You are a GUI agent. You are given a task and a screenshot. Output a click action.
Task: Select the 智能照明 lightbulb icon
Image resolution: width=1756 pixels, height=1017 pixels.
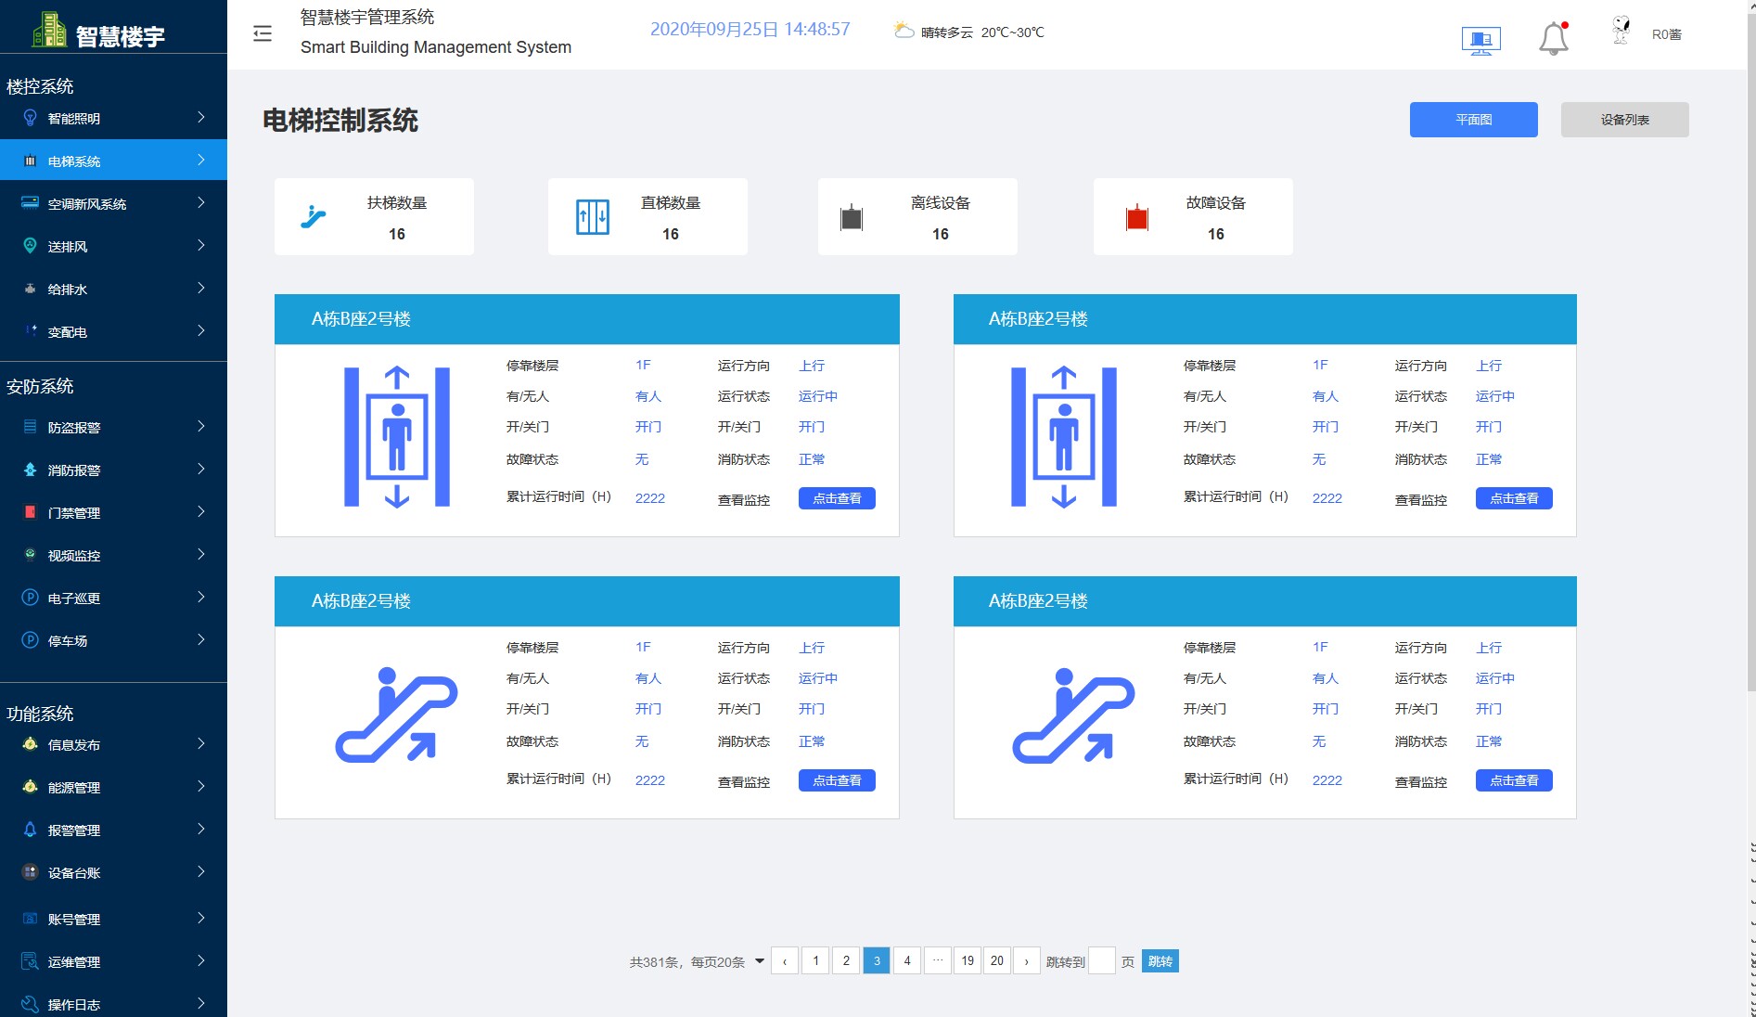point(29,117)
